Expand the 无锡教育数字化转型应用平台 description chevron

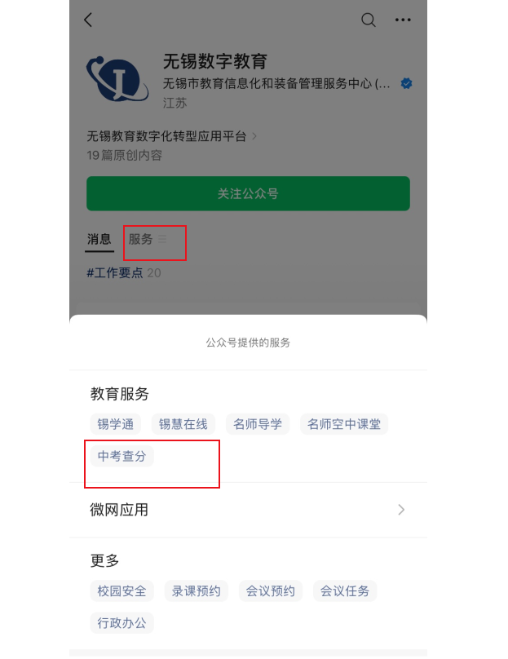[x=254, y=136]
